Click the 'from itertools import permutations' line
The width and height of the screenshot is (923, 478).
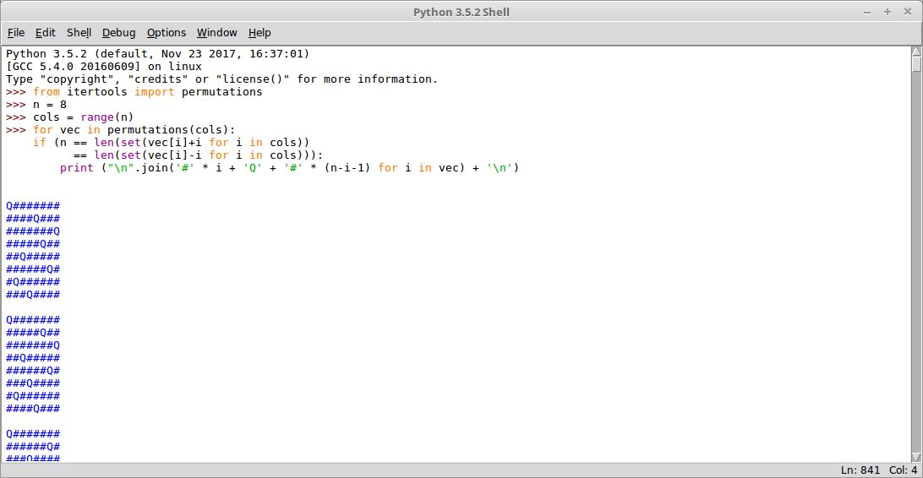pos(148,92)
